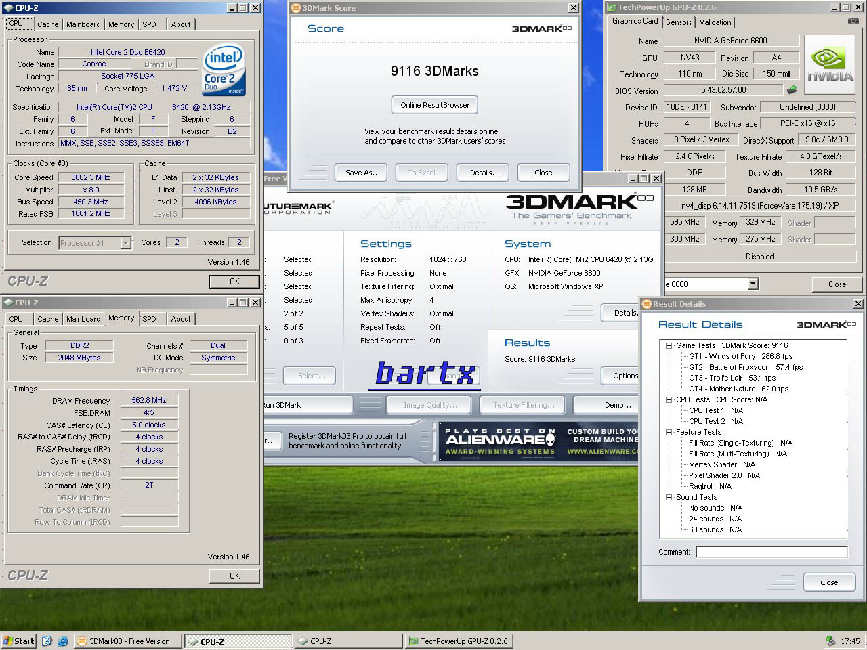Open the Windows Start menu
This screenshot has height=650, width=867.
pos(19,641)
